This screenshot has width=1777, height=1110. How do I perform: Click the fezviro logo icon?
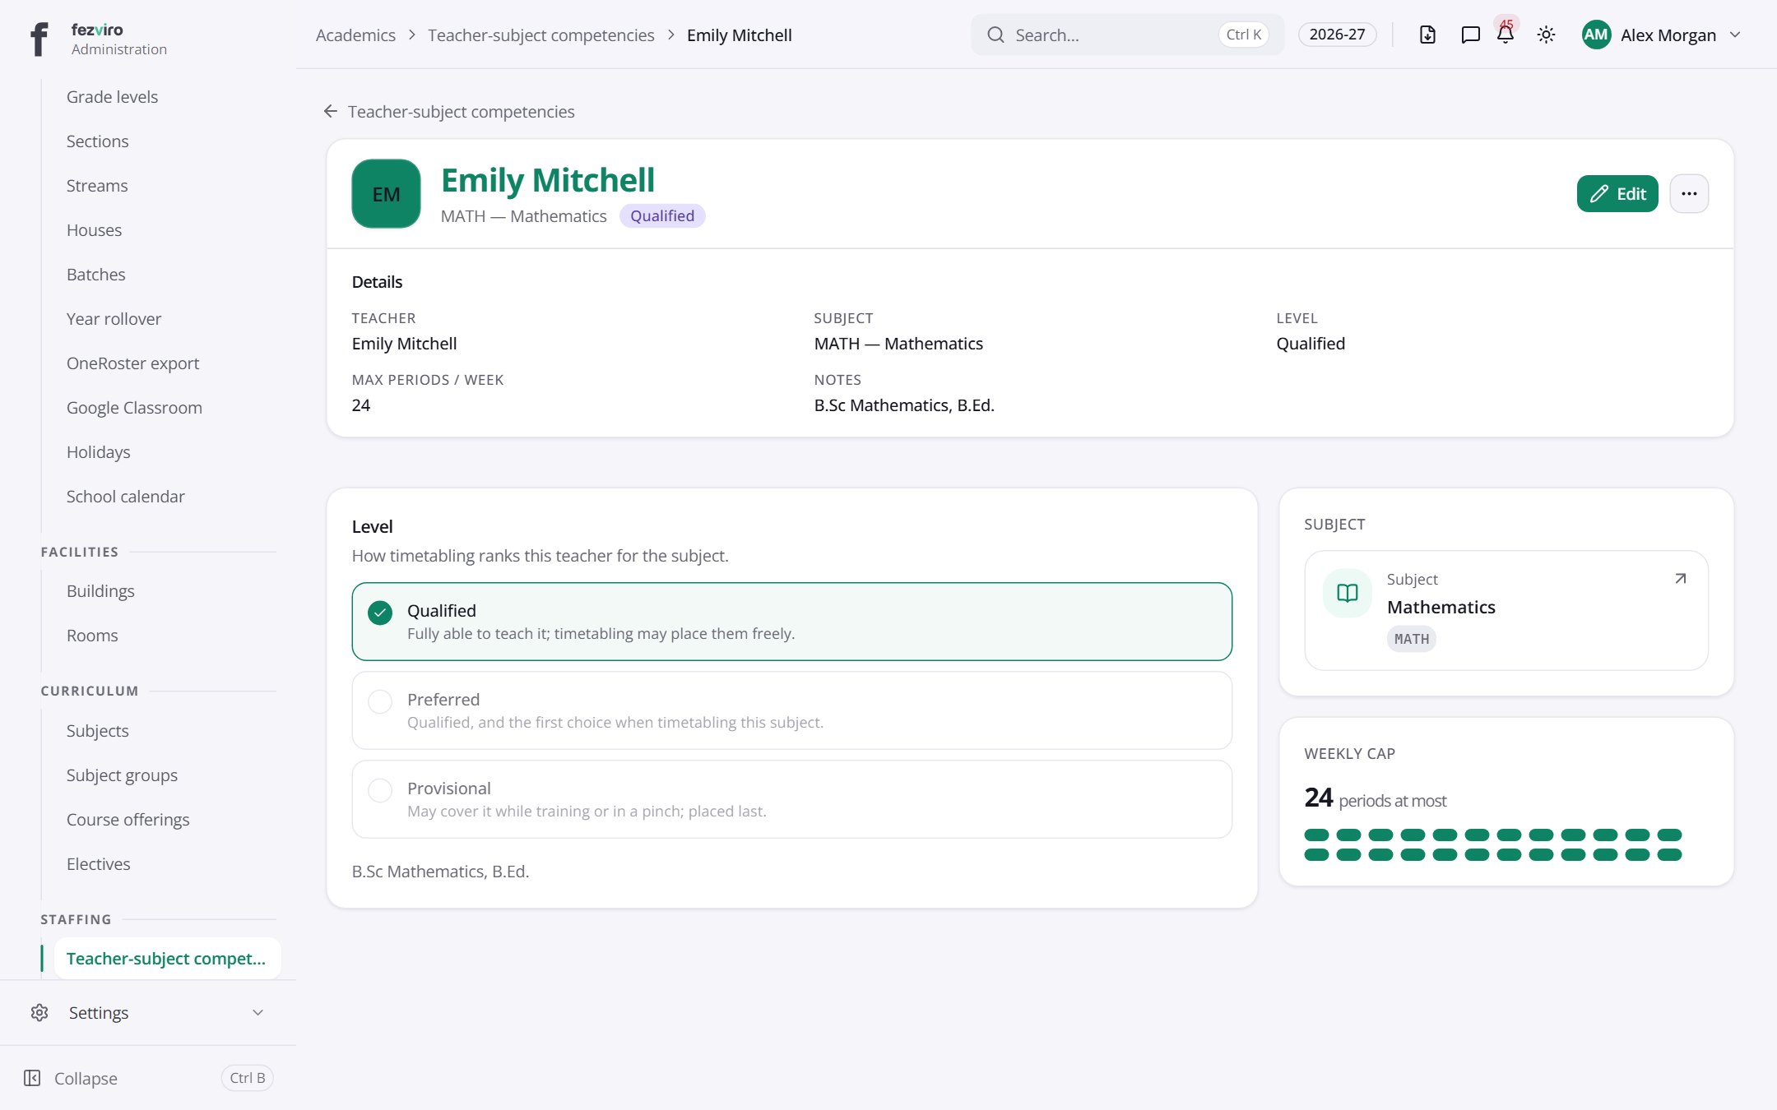pyautogui.click(x=39, y=39)
